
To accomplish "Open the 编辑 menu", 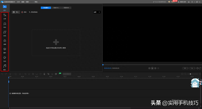I will pos(23,2).
